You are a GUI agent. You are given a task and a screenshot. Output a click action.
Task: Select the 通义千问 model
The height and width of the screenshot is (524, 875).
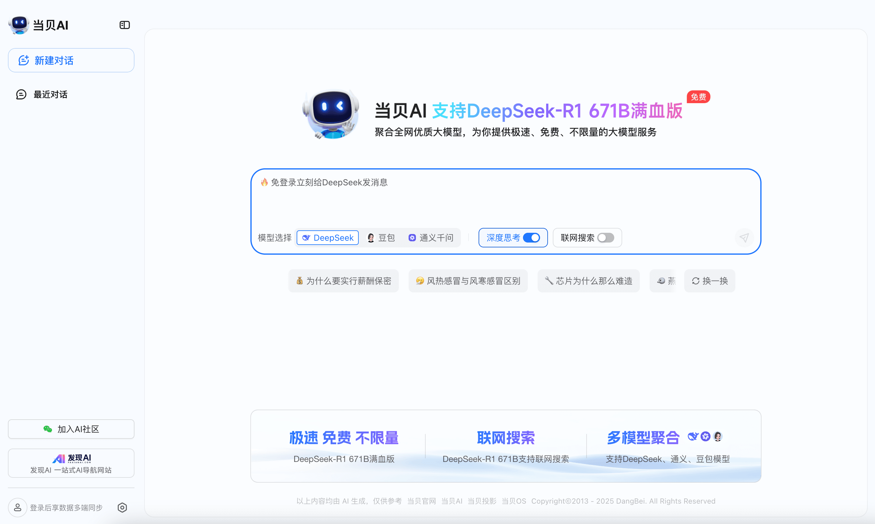pos(431,238)
